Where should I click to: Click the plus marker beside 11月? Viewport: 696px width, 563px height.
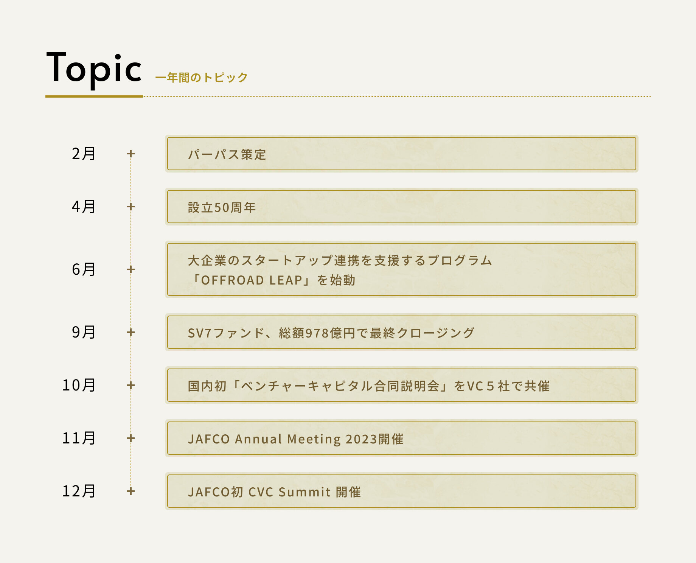[131, 438]
